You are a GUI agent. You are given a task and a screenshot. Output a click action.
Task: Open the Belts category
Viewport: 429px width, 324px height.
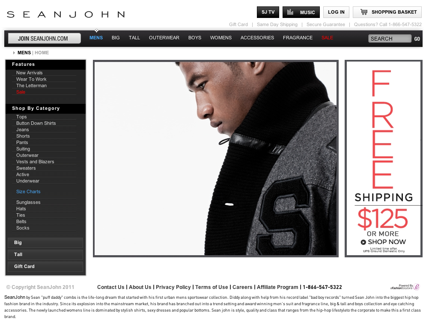click(x=21, y=221)
